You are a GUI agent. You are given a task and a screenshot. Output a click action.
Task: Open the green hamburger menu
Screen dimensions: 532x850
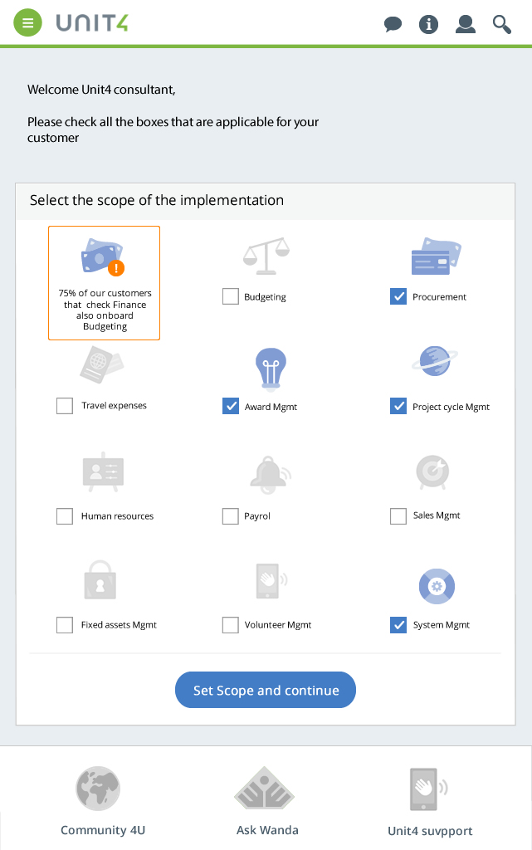pos(27,22)
